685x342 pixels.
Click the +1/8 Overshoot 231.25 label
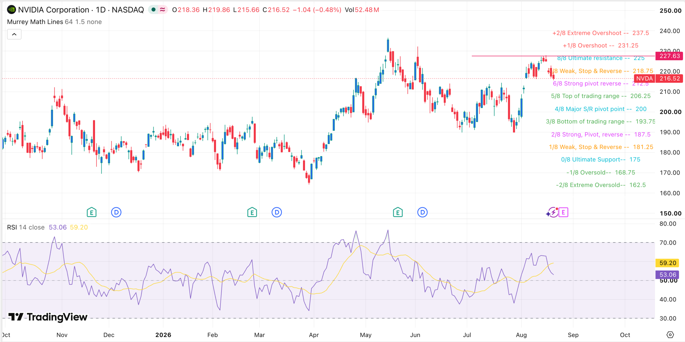click(x=600, y=45)
